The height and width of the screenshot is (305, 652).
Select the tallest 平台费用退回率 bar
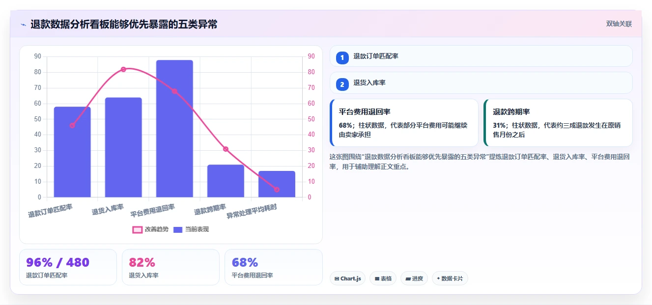coord(174,129)
